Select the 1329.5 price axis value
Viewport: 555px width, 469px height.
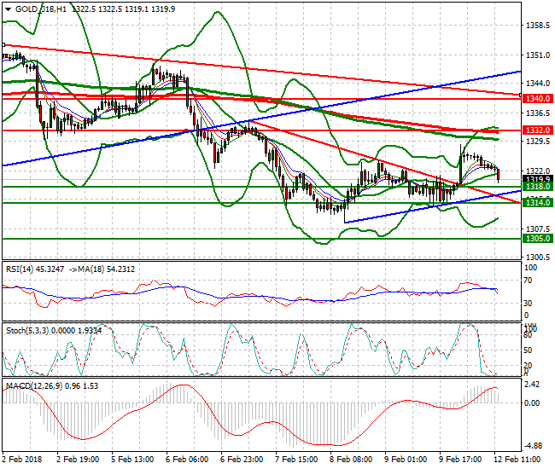pos(538,142)
